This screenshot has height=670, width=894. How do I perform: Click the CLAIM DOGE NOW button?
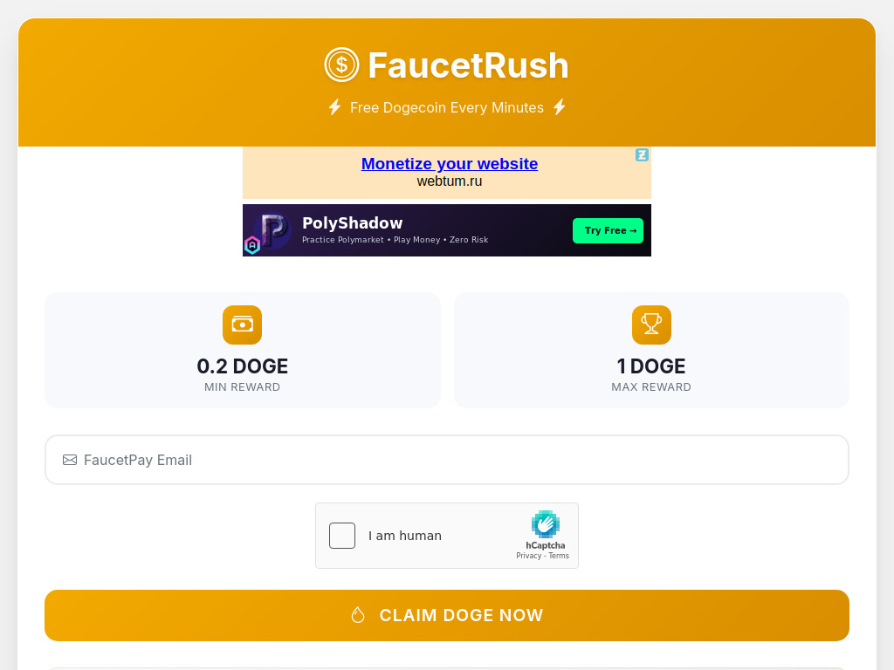[x=447, y=615]
